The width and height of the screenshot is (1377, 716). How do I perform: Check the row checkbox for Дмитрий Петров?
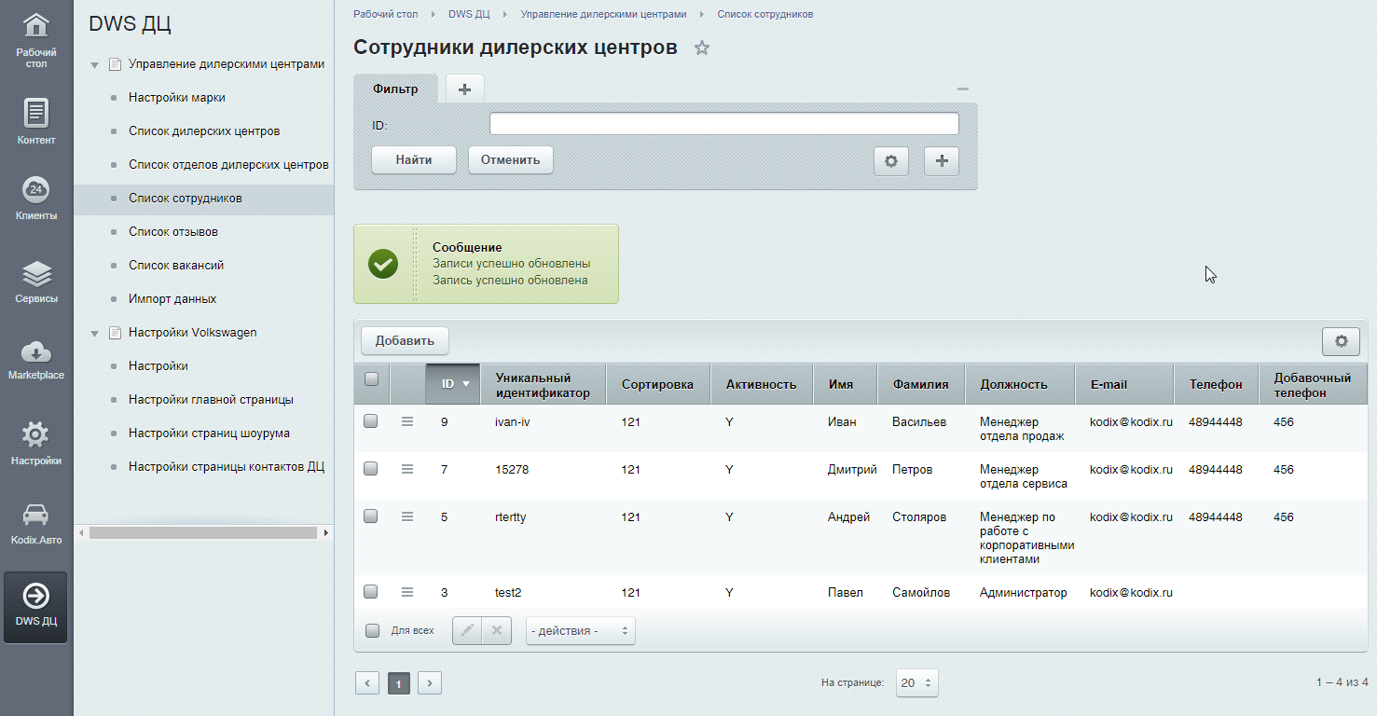tap(371, 469)
